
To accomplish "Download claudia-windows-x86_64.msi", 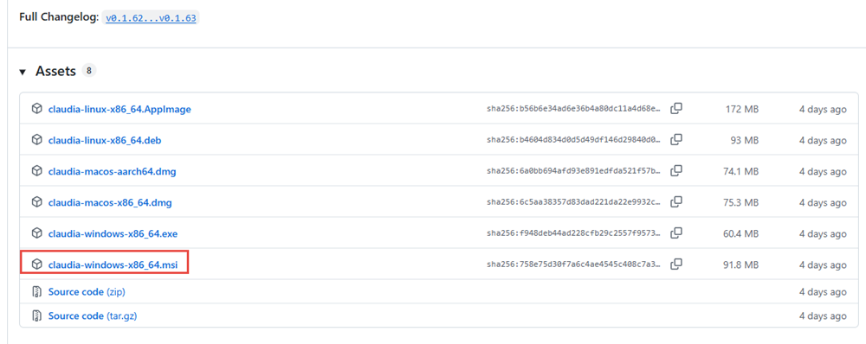I will [113, 265].
